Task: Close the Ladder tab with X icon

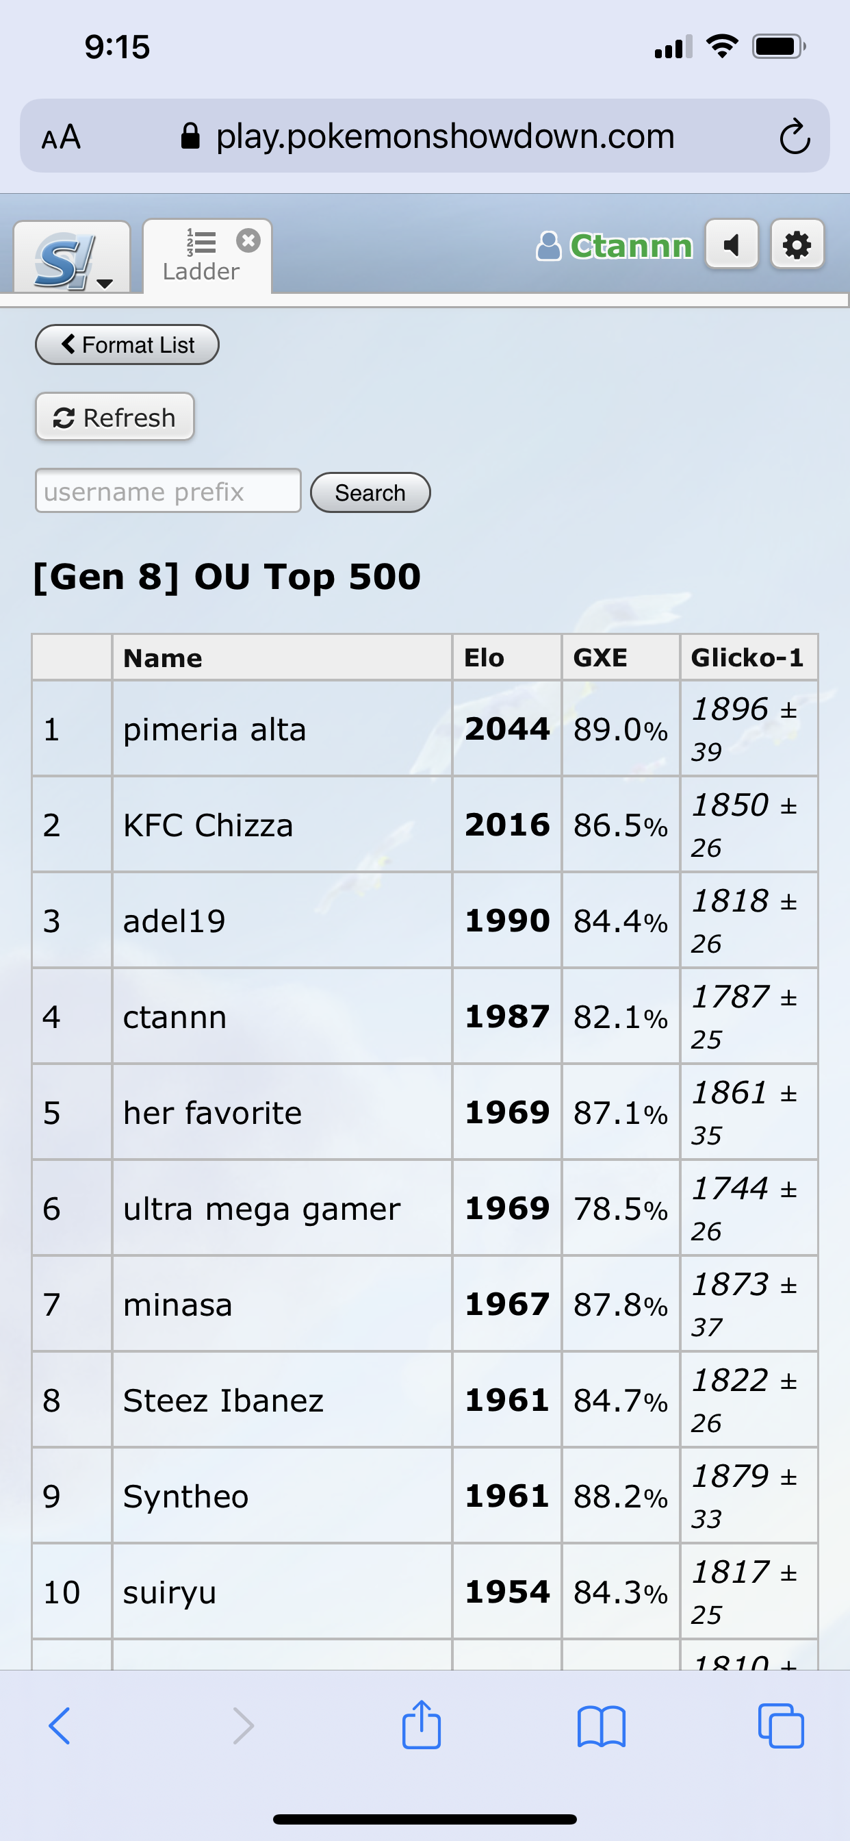Action: click(248, 241)
